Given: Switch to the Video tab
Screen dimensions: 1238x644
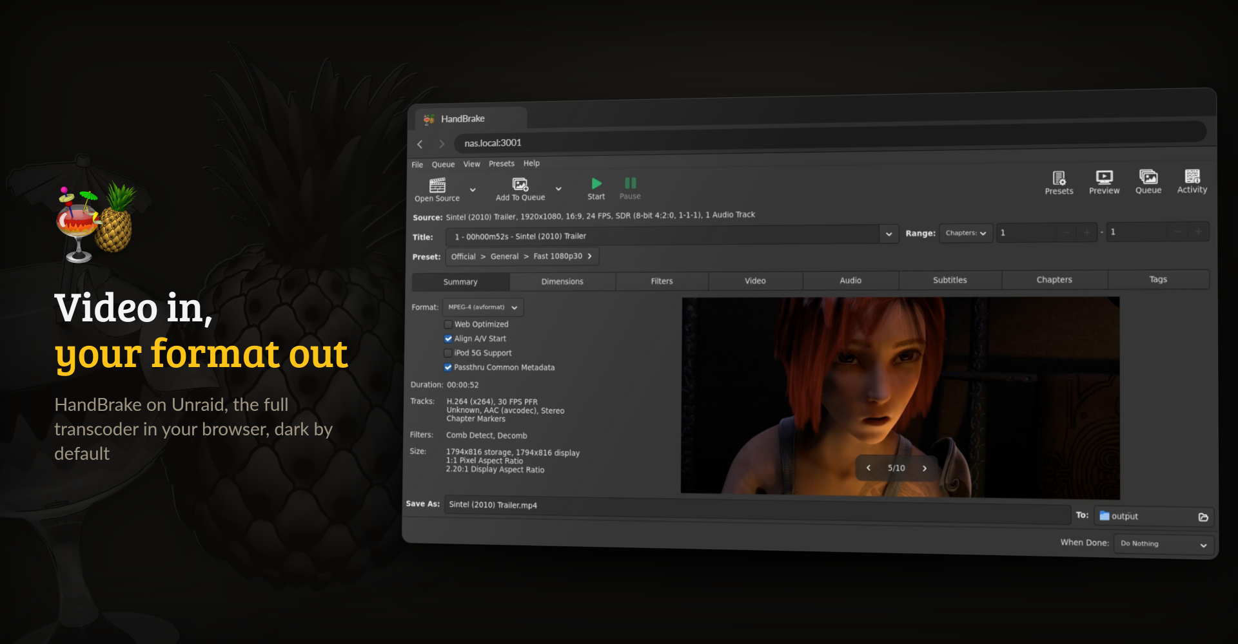Looking at the screenshot, I should coord(755,281).
